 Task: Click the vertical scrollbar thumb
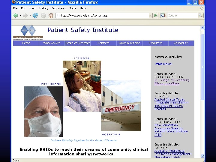[202, 67]
